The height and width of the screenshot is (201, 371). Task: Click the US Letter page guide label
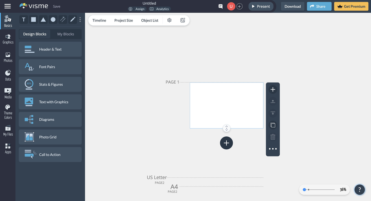(x=157, y=177)
